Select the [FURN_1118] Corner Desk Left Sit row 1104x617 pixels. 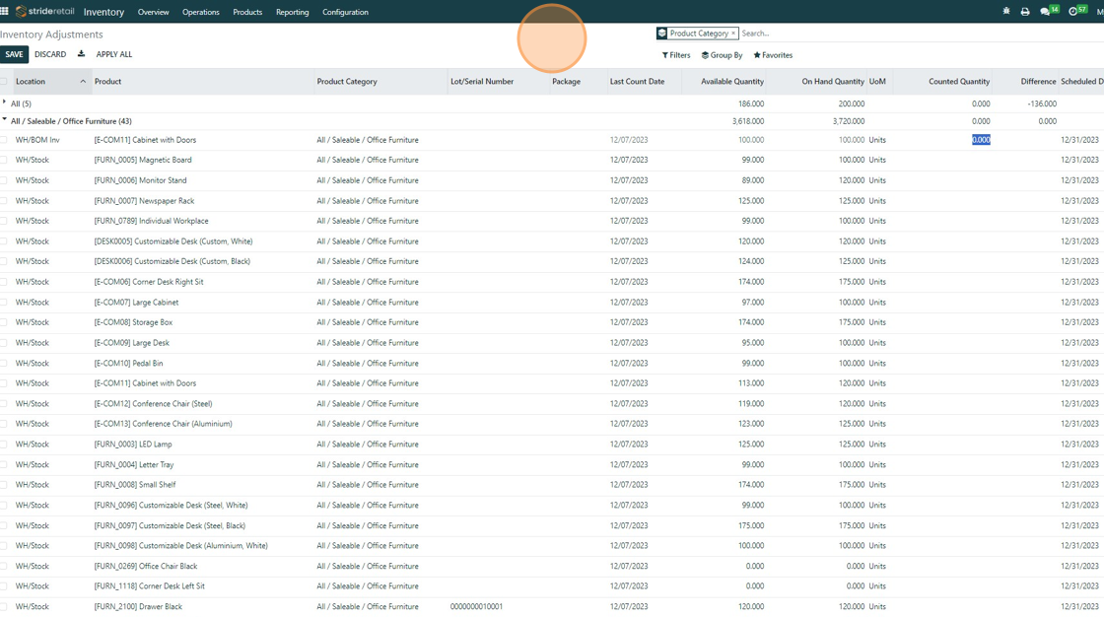coord(552,586)
